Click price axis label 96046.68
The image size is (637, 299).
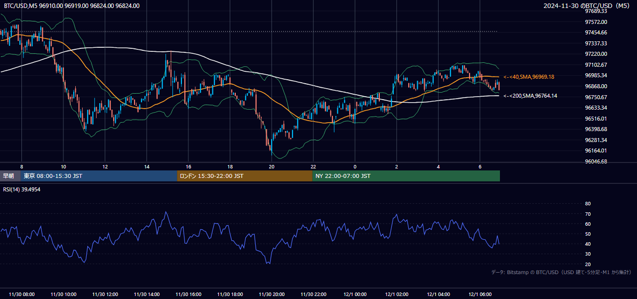pyautogui.click(x=596, y=161)
